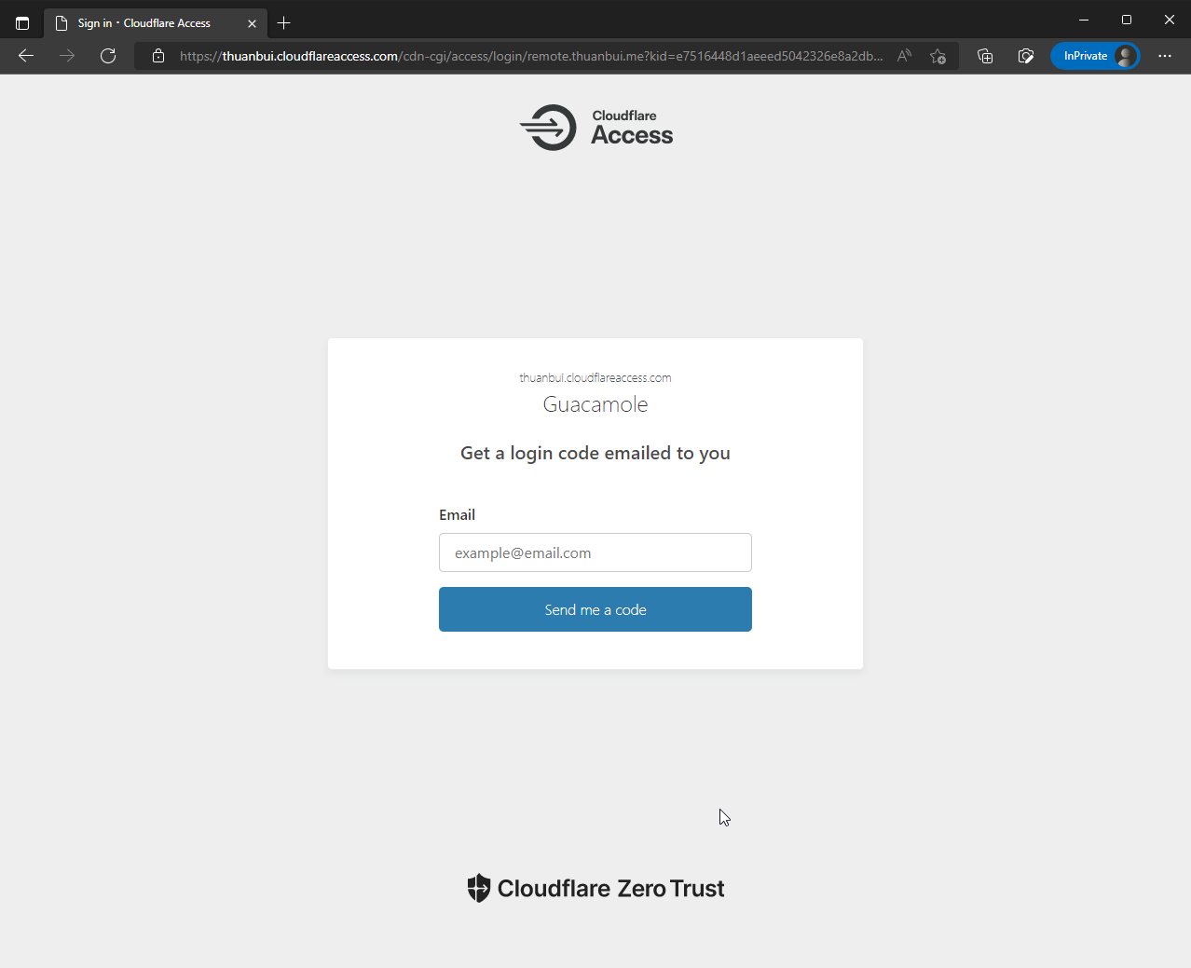
Task: Add this page to favorites
Action: pyautogui.click(x=938, y=56)
